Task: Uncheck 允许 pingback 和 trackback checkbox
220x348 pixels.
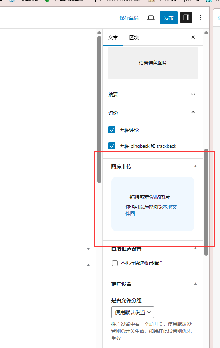Action: (x=112, y=146)
